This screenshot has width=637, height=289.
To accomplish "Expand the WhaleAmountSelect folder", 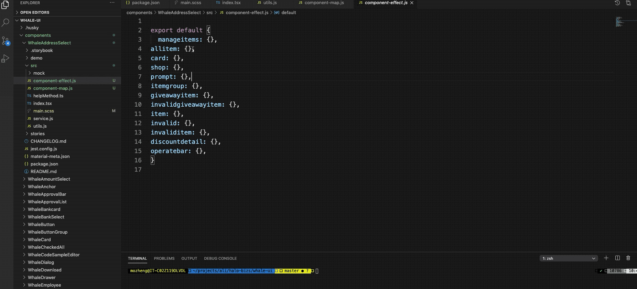I will (x=67, y=179).
